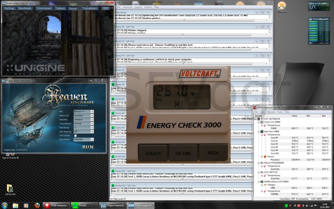Collapse the Intel Xeon X5680 node
This screenshot has height=209, width=334.
coord(259,132)
